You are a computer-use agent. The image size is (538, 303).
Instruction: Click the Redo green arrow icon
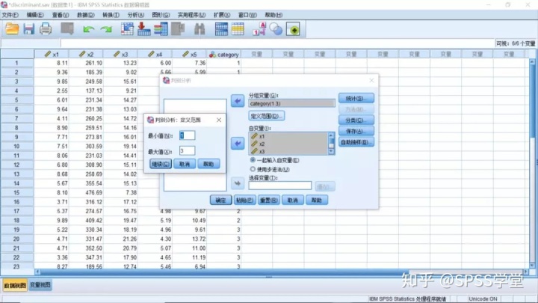pyautogui.click(x=106, y=29)
